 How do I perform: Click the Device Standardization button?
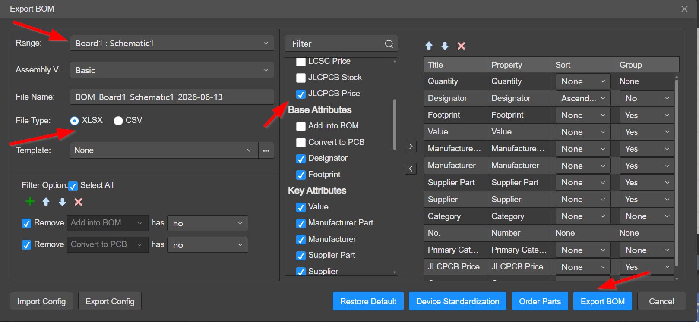(x=458, y=301)
